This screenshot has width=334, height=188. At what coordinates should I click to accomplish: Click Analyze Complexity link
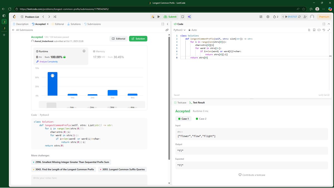(47, 62)
